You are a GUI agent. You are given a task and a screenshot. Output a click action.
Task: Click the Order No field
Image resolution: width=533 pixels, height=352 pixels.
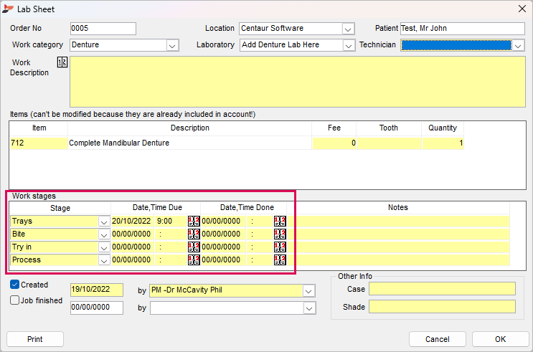click(x=103, y=29)
